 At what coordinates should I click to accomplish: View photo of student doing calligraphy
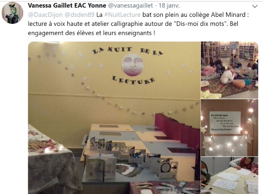pyautogui.click(x=229, y=175)
